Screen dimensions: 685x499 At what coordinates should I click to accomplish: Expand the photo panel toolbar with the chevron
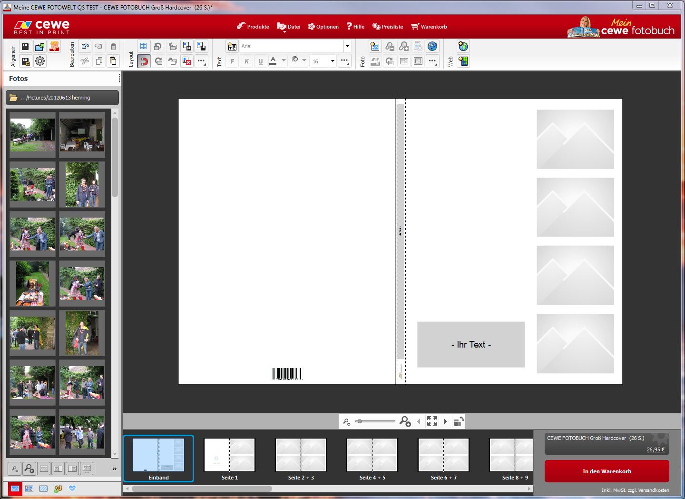pyautogui.click(x=115, y=469)
